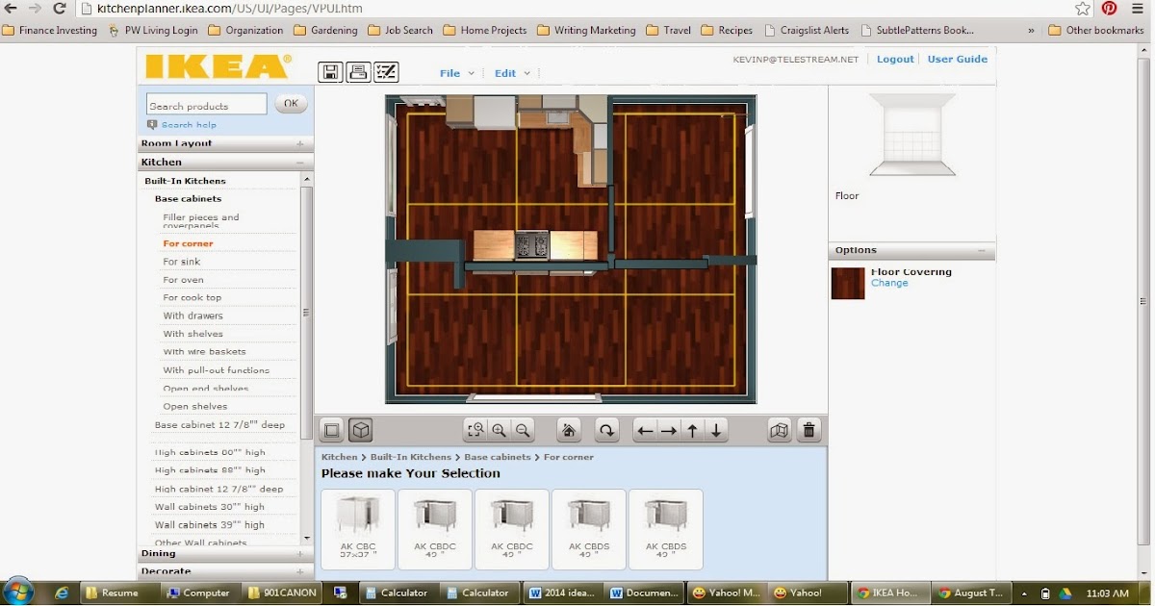
Task: Open the User Guide link
Action: [x=958, y=60]
